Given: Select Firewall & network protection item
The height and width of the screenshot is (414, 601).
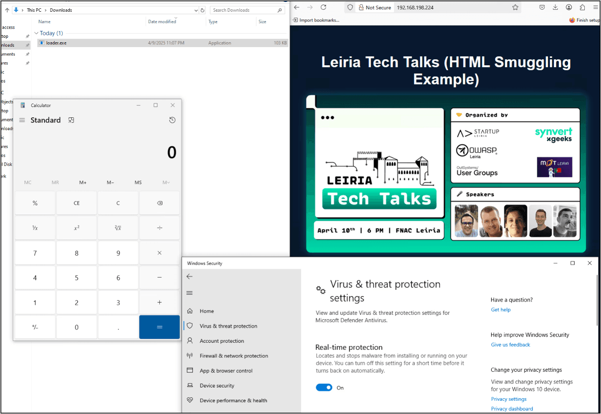Looking at the screenshot, I should pyautogui.click(x=242, y=356).
